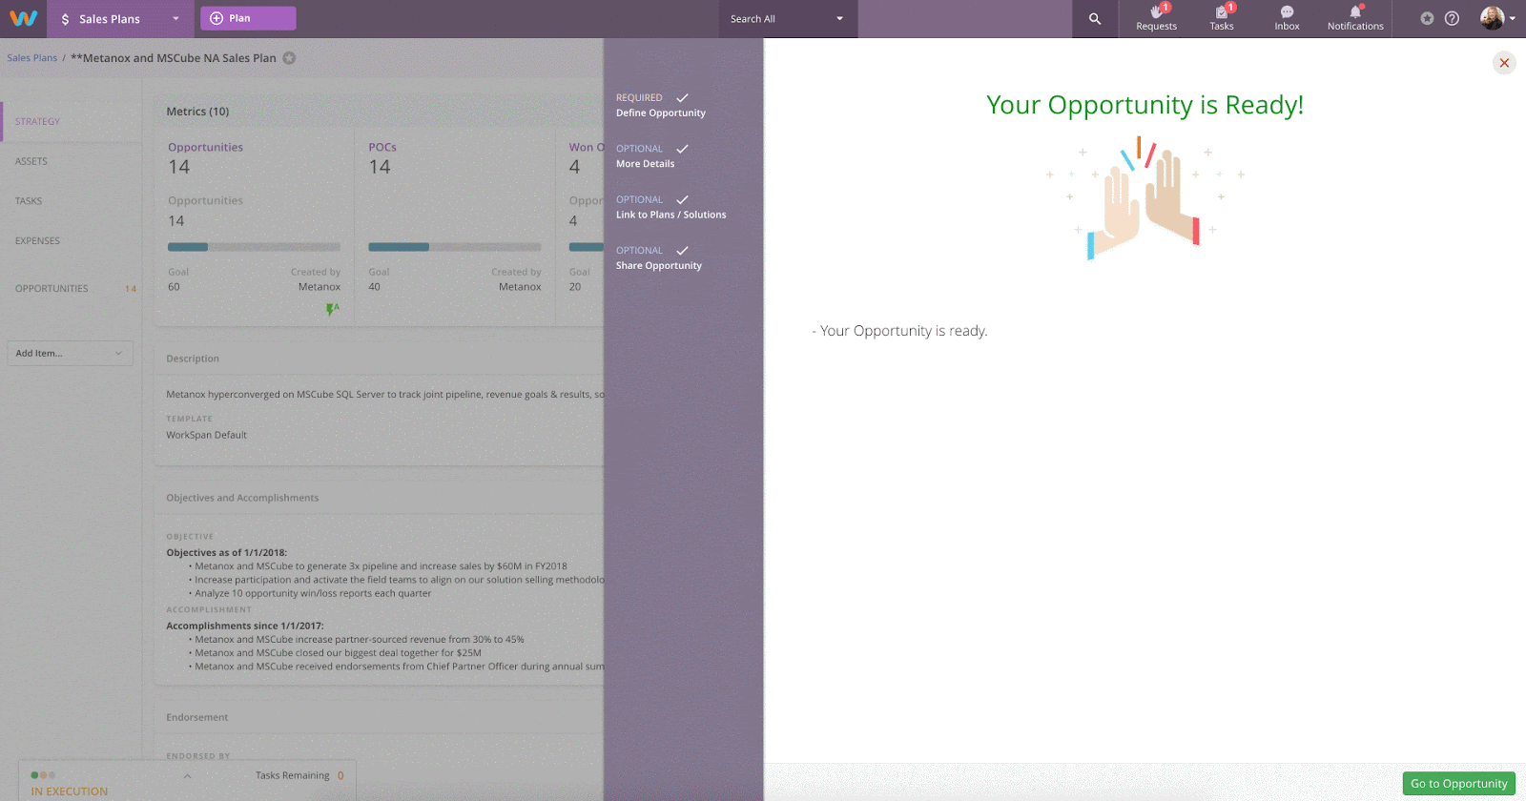Screen dimensions: 1526x801
Task: Click the Description section header
Action: click(x=193, y=359)
